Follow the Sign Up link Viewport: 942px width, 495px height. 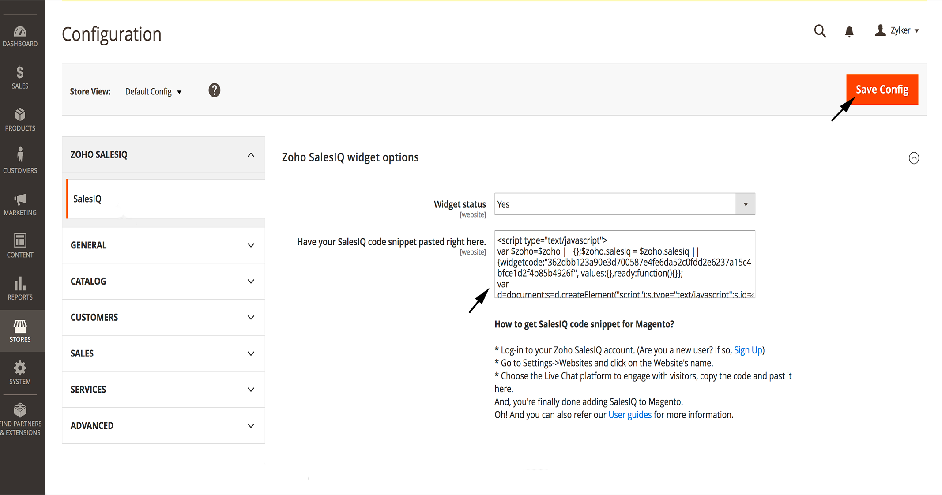pyautogui.click(x=748, y=350)
